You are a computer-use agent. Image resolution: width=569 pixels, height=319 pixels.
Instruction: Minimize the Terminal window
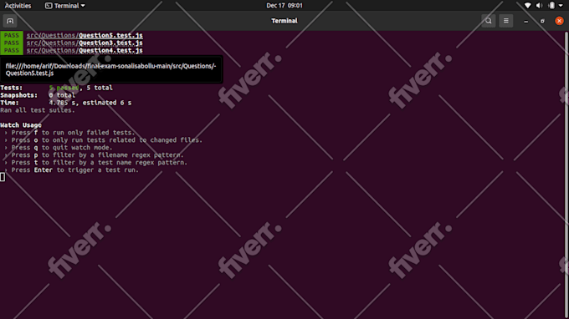(525, 21)
